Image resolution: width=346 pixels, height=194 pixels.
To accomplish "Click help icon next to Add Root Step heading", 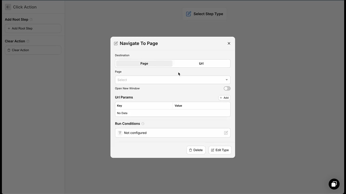I will [31, 20].
